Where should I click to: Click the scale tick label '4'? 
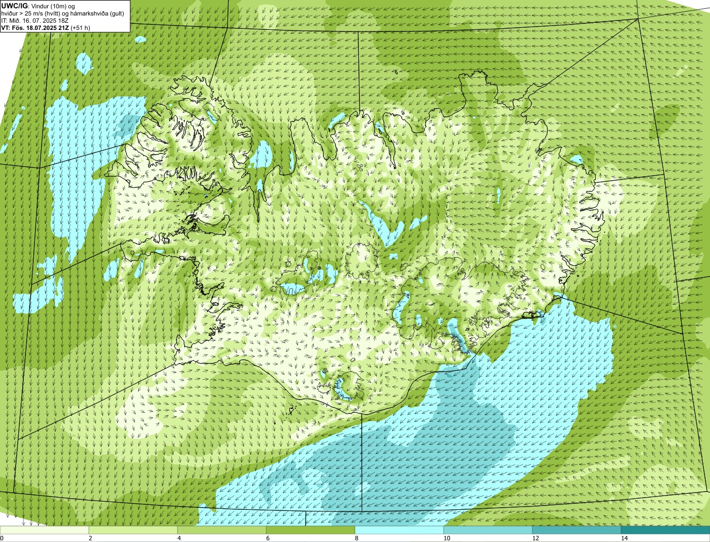(179, 538)
